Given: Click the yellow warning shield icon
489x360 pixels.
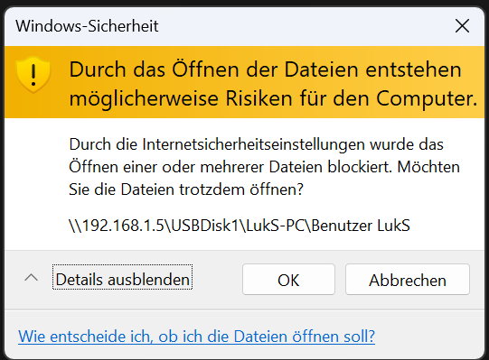Looking at the screenshot, I should coord(33,75).
